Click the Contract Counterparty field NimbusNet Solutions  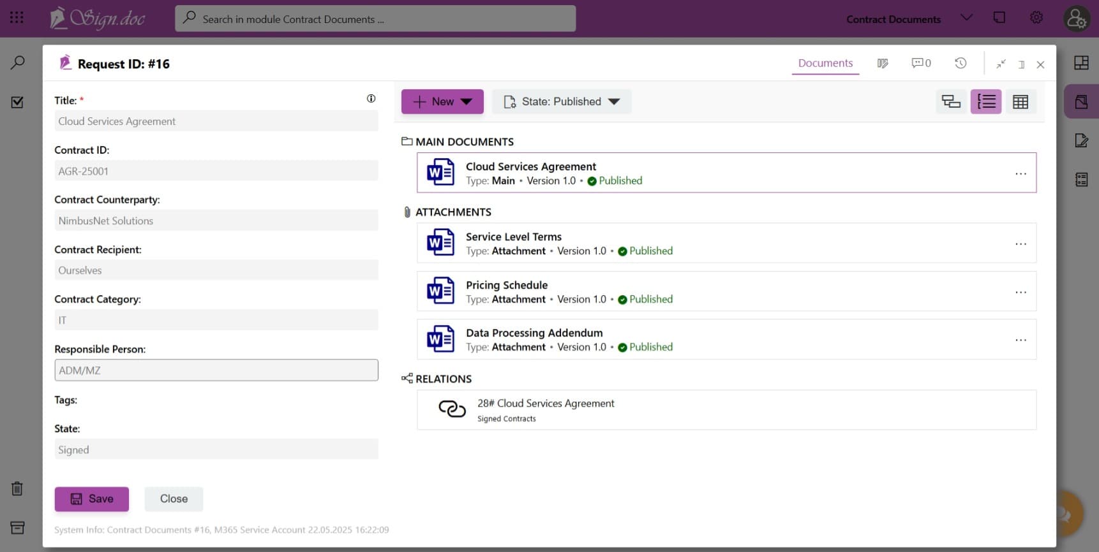(216, 221)
